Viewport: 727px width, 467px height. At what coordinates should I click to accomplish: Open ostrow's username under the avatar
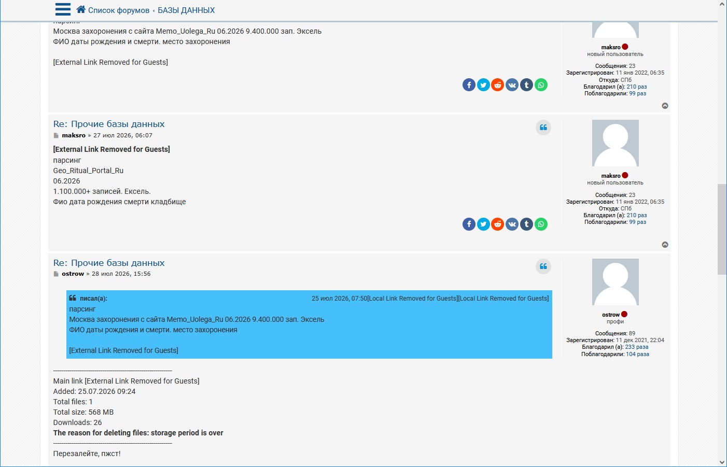point(611,315)
